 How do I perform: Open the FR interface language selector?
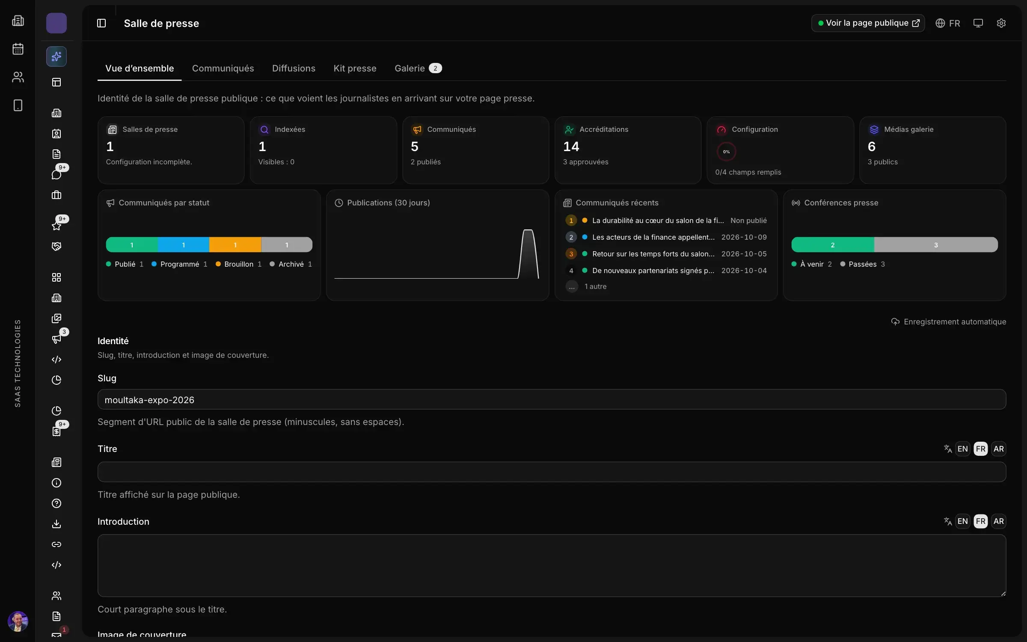[948, 23]
